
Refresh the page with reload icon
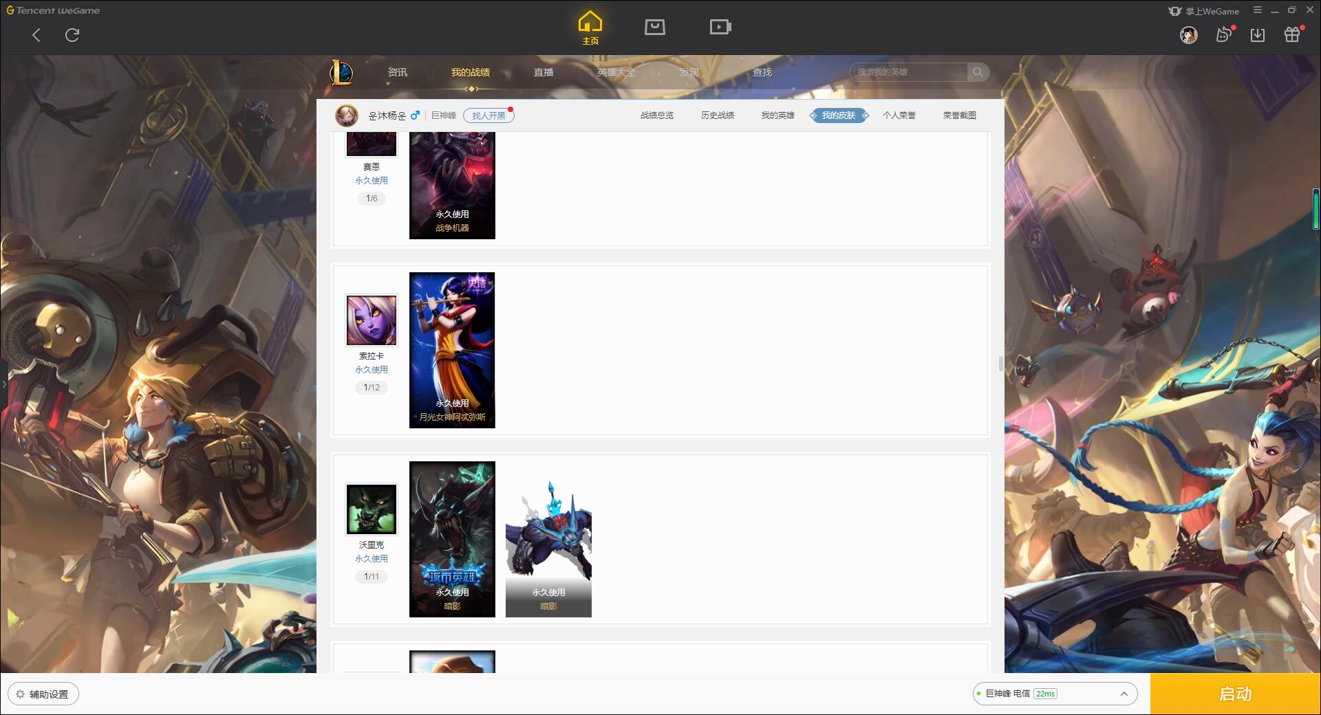(72, 35)
